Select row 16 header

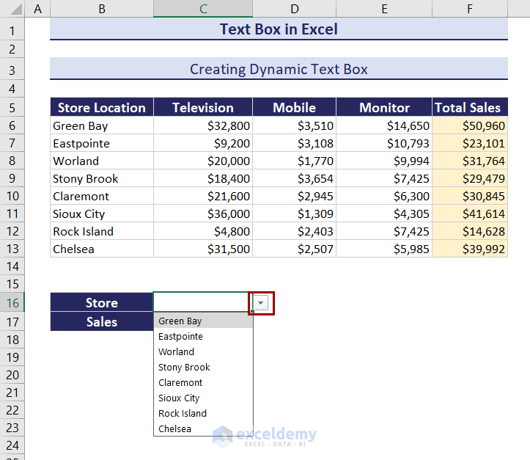(x=12, y=303)
